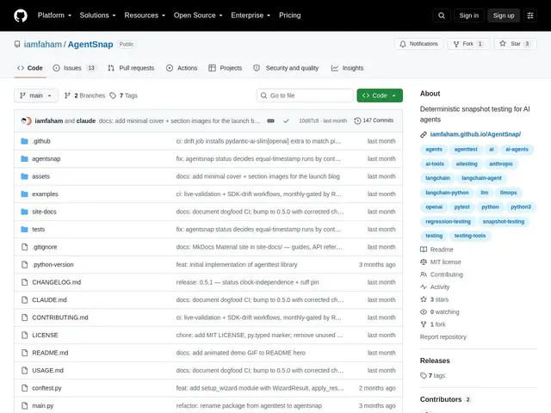
Task: Click the website link chain icon
Action: [424, 134]
